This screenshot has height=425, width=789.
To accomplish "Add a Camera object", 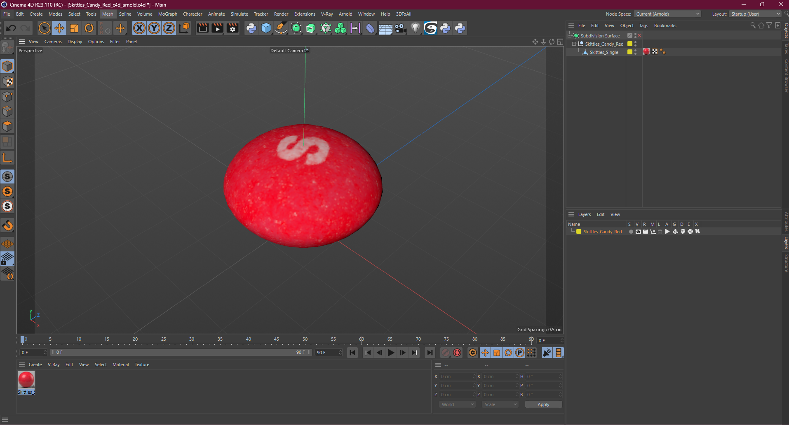I will (x=400, y=28).
